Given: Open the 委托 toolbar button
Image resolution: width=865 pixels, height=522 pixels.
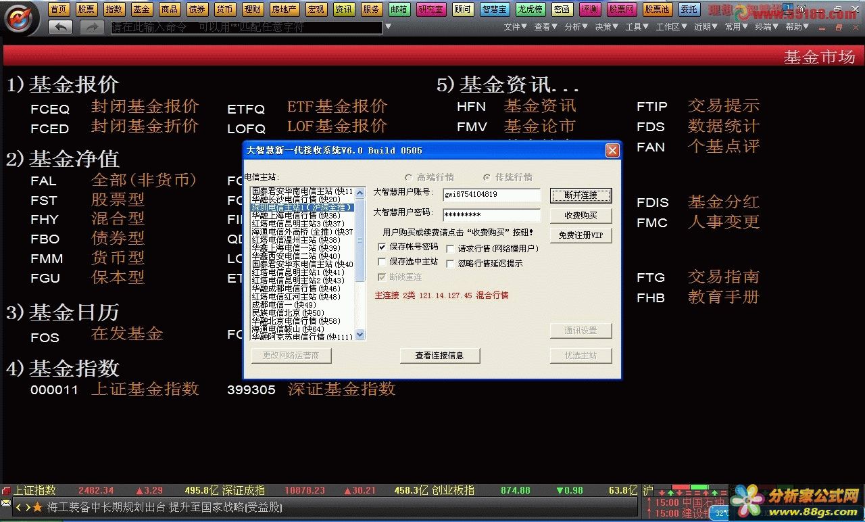Looking at the screenshot, I should 689,9.
